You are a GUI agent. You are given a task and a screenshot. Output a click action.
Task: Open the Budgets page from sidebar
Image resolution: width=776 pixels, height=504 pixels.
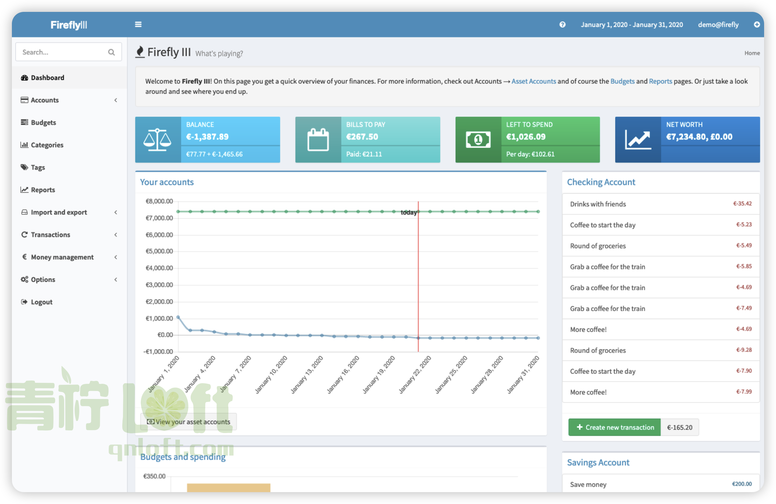(x=43, y=123)
